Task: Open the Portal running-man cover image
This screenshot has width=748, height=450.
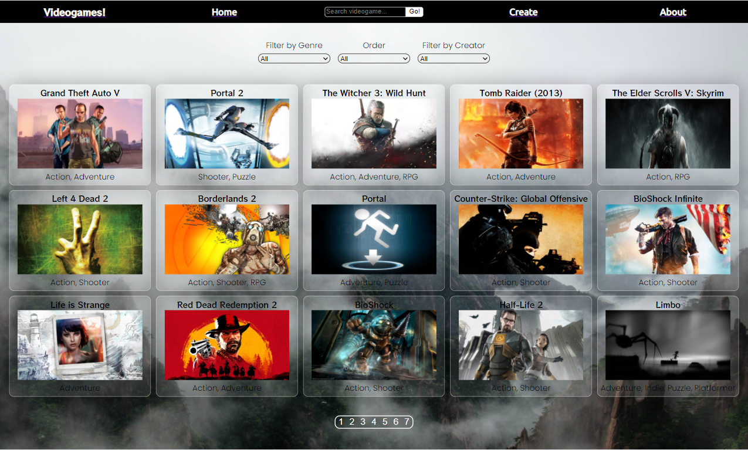Action: click(374, 239)
